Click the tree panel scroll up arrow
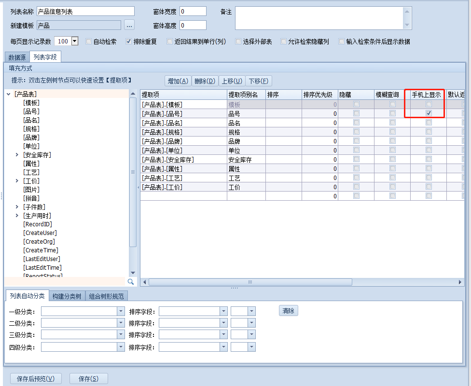Image resolution: width=471 pixels, height=386 pixels. click(x=133, y=94)
